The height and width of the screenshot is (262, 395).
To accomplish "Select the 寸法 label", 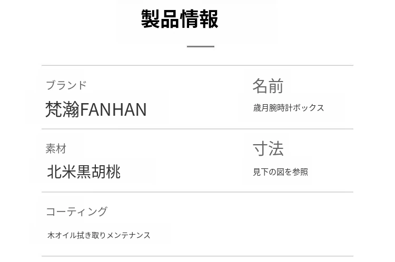I will [x=268, y=149].
